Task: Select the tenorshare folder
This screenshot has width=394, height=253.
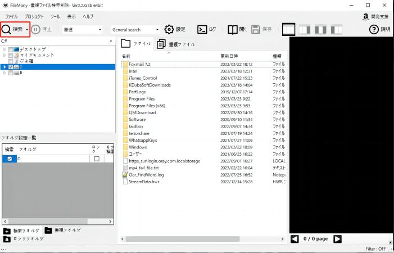Action: pyautogui.click(x=139, y=133)
